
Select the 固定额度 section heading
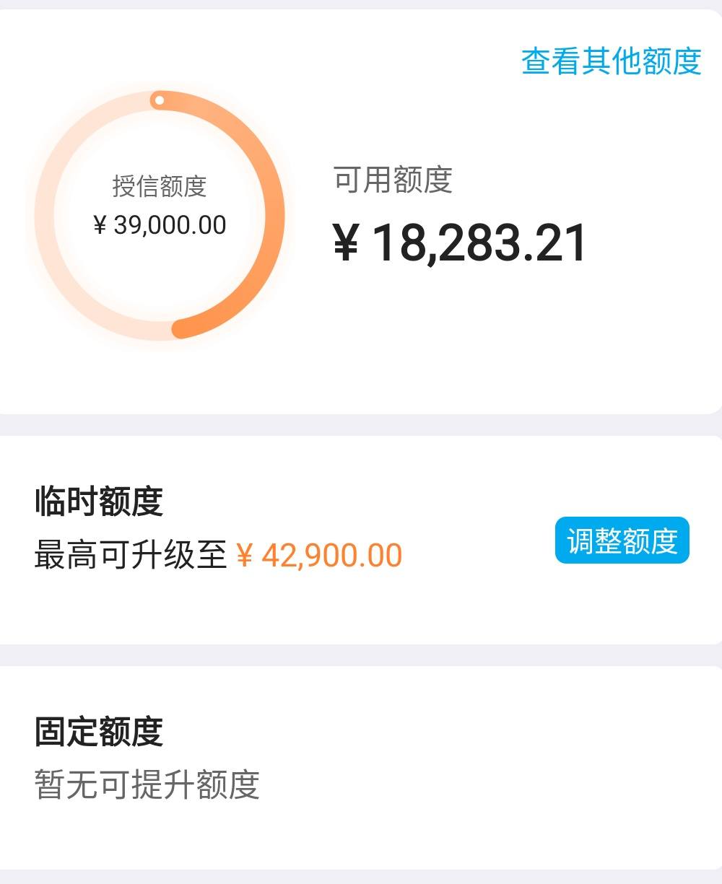[99, 731]
